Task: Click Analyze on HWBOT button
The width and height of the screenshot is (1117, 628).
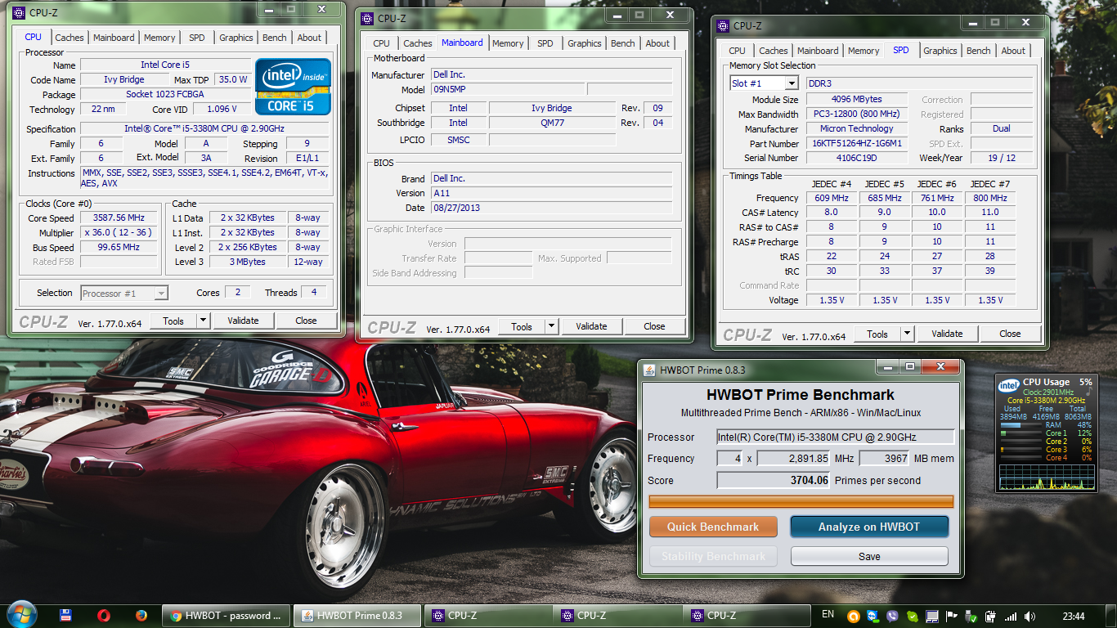Action: click(869, 527)
